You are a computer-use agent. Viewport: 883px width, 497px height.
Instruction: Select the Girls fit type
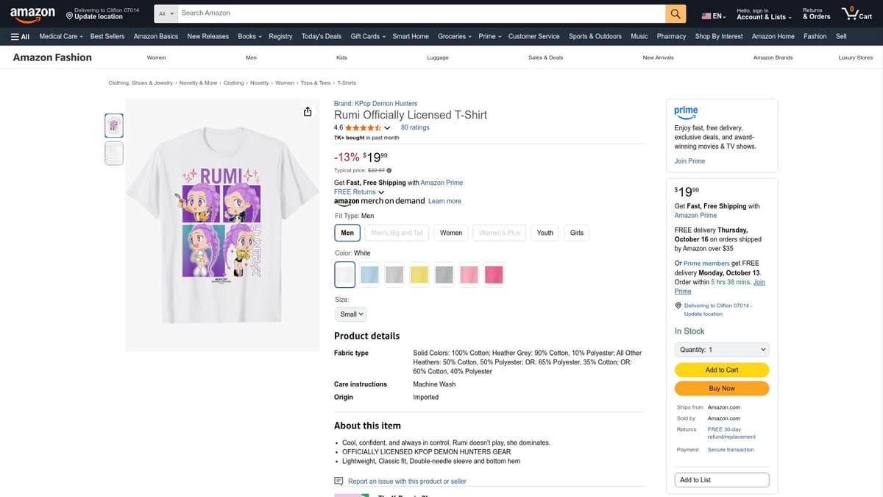pos(576,232)
